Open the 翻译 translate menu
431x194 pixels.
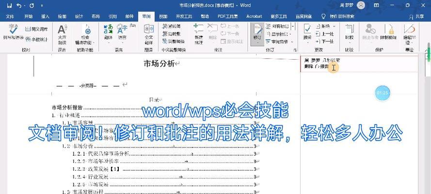(109, 33)
